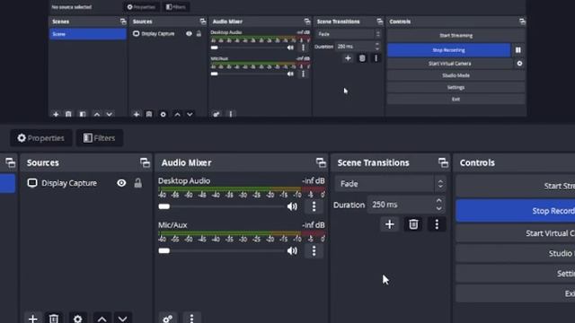Undock the Audio Mixer panel with its pop-out icon
Viewport: 575px width, 323px height.
[321, 162]
